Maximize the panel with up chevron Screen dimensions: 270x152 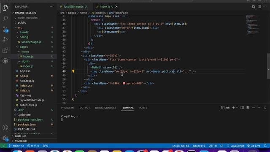click(259, 108)
